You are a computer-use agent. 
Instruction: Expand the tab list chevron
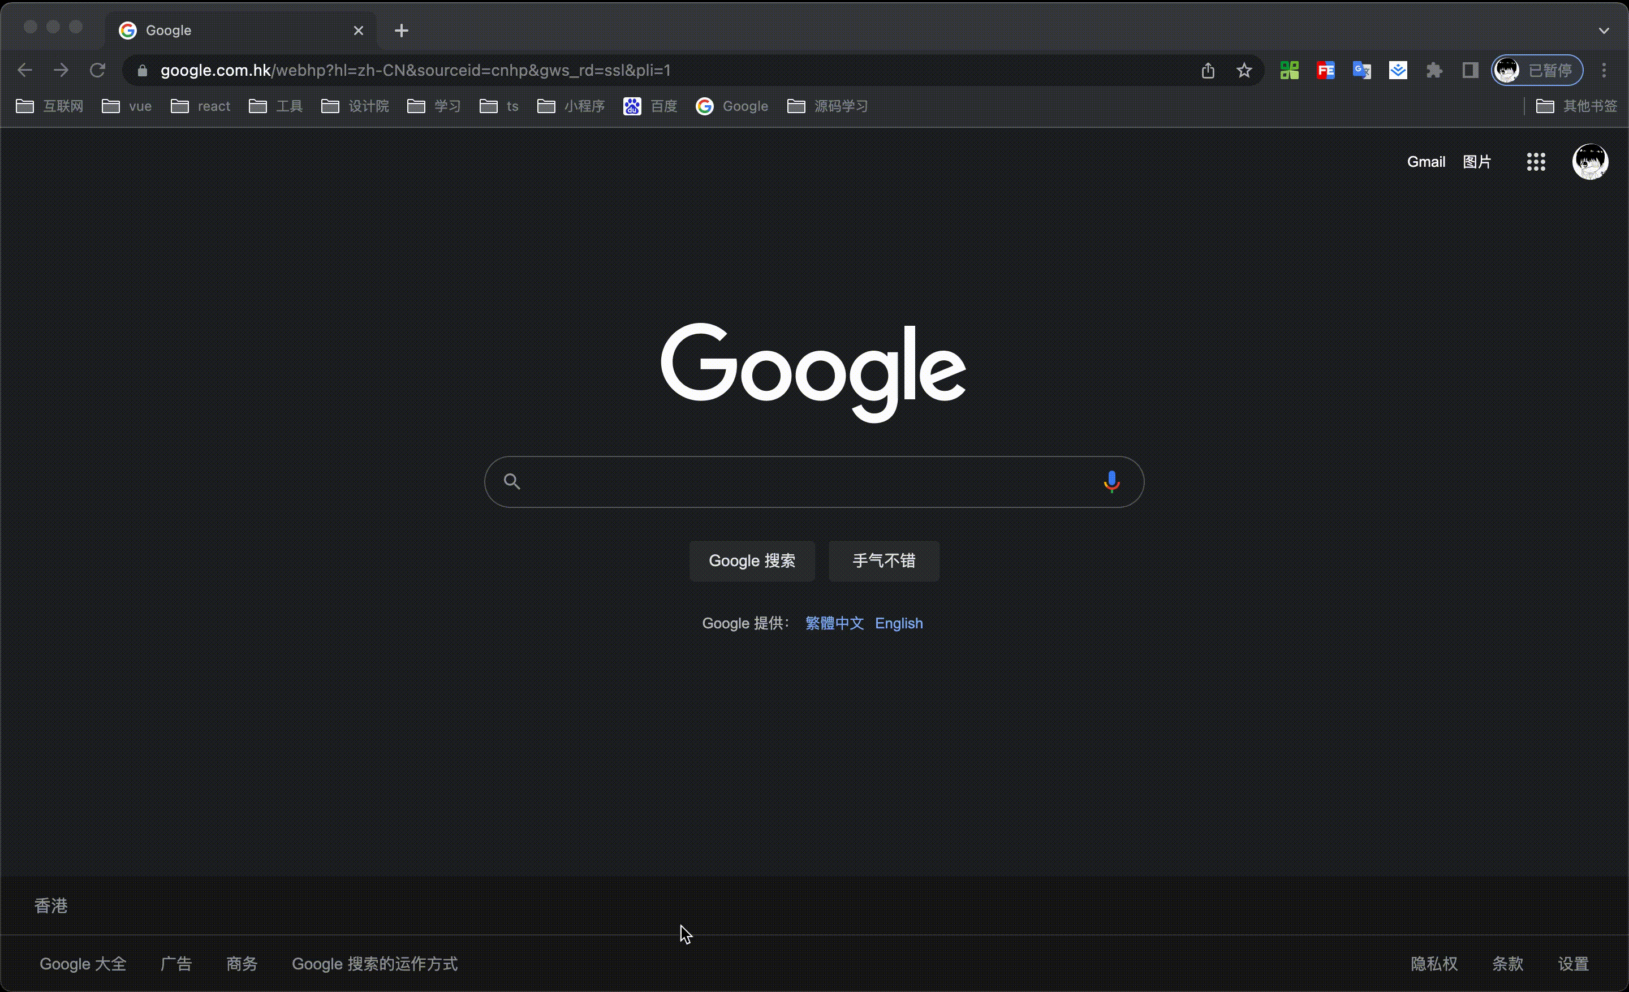1605,30
